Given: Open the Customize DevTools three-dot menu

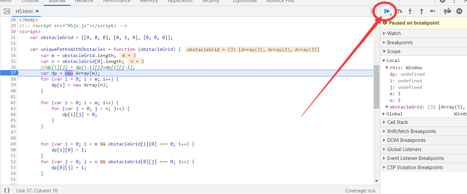Looking at the screenshot, I should 455,2.
